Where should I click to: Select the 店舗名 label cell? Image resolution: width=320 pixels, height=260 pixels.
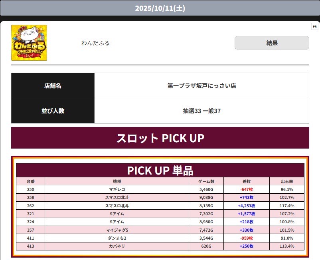(53, 85)
